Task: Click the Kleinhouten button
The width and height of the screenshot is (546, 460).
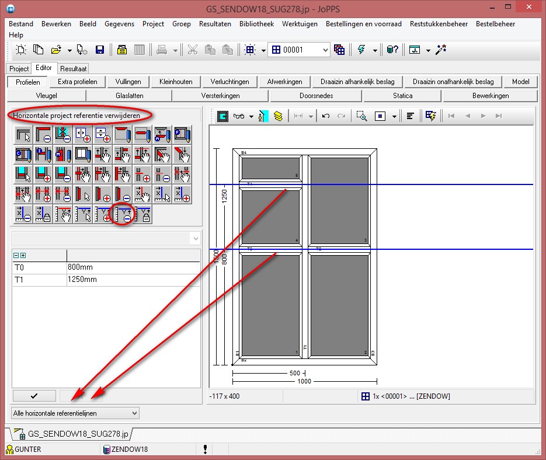Action: (176, 82)
